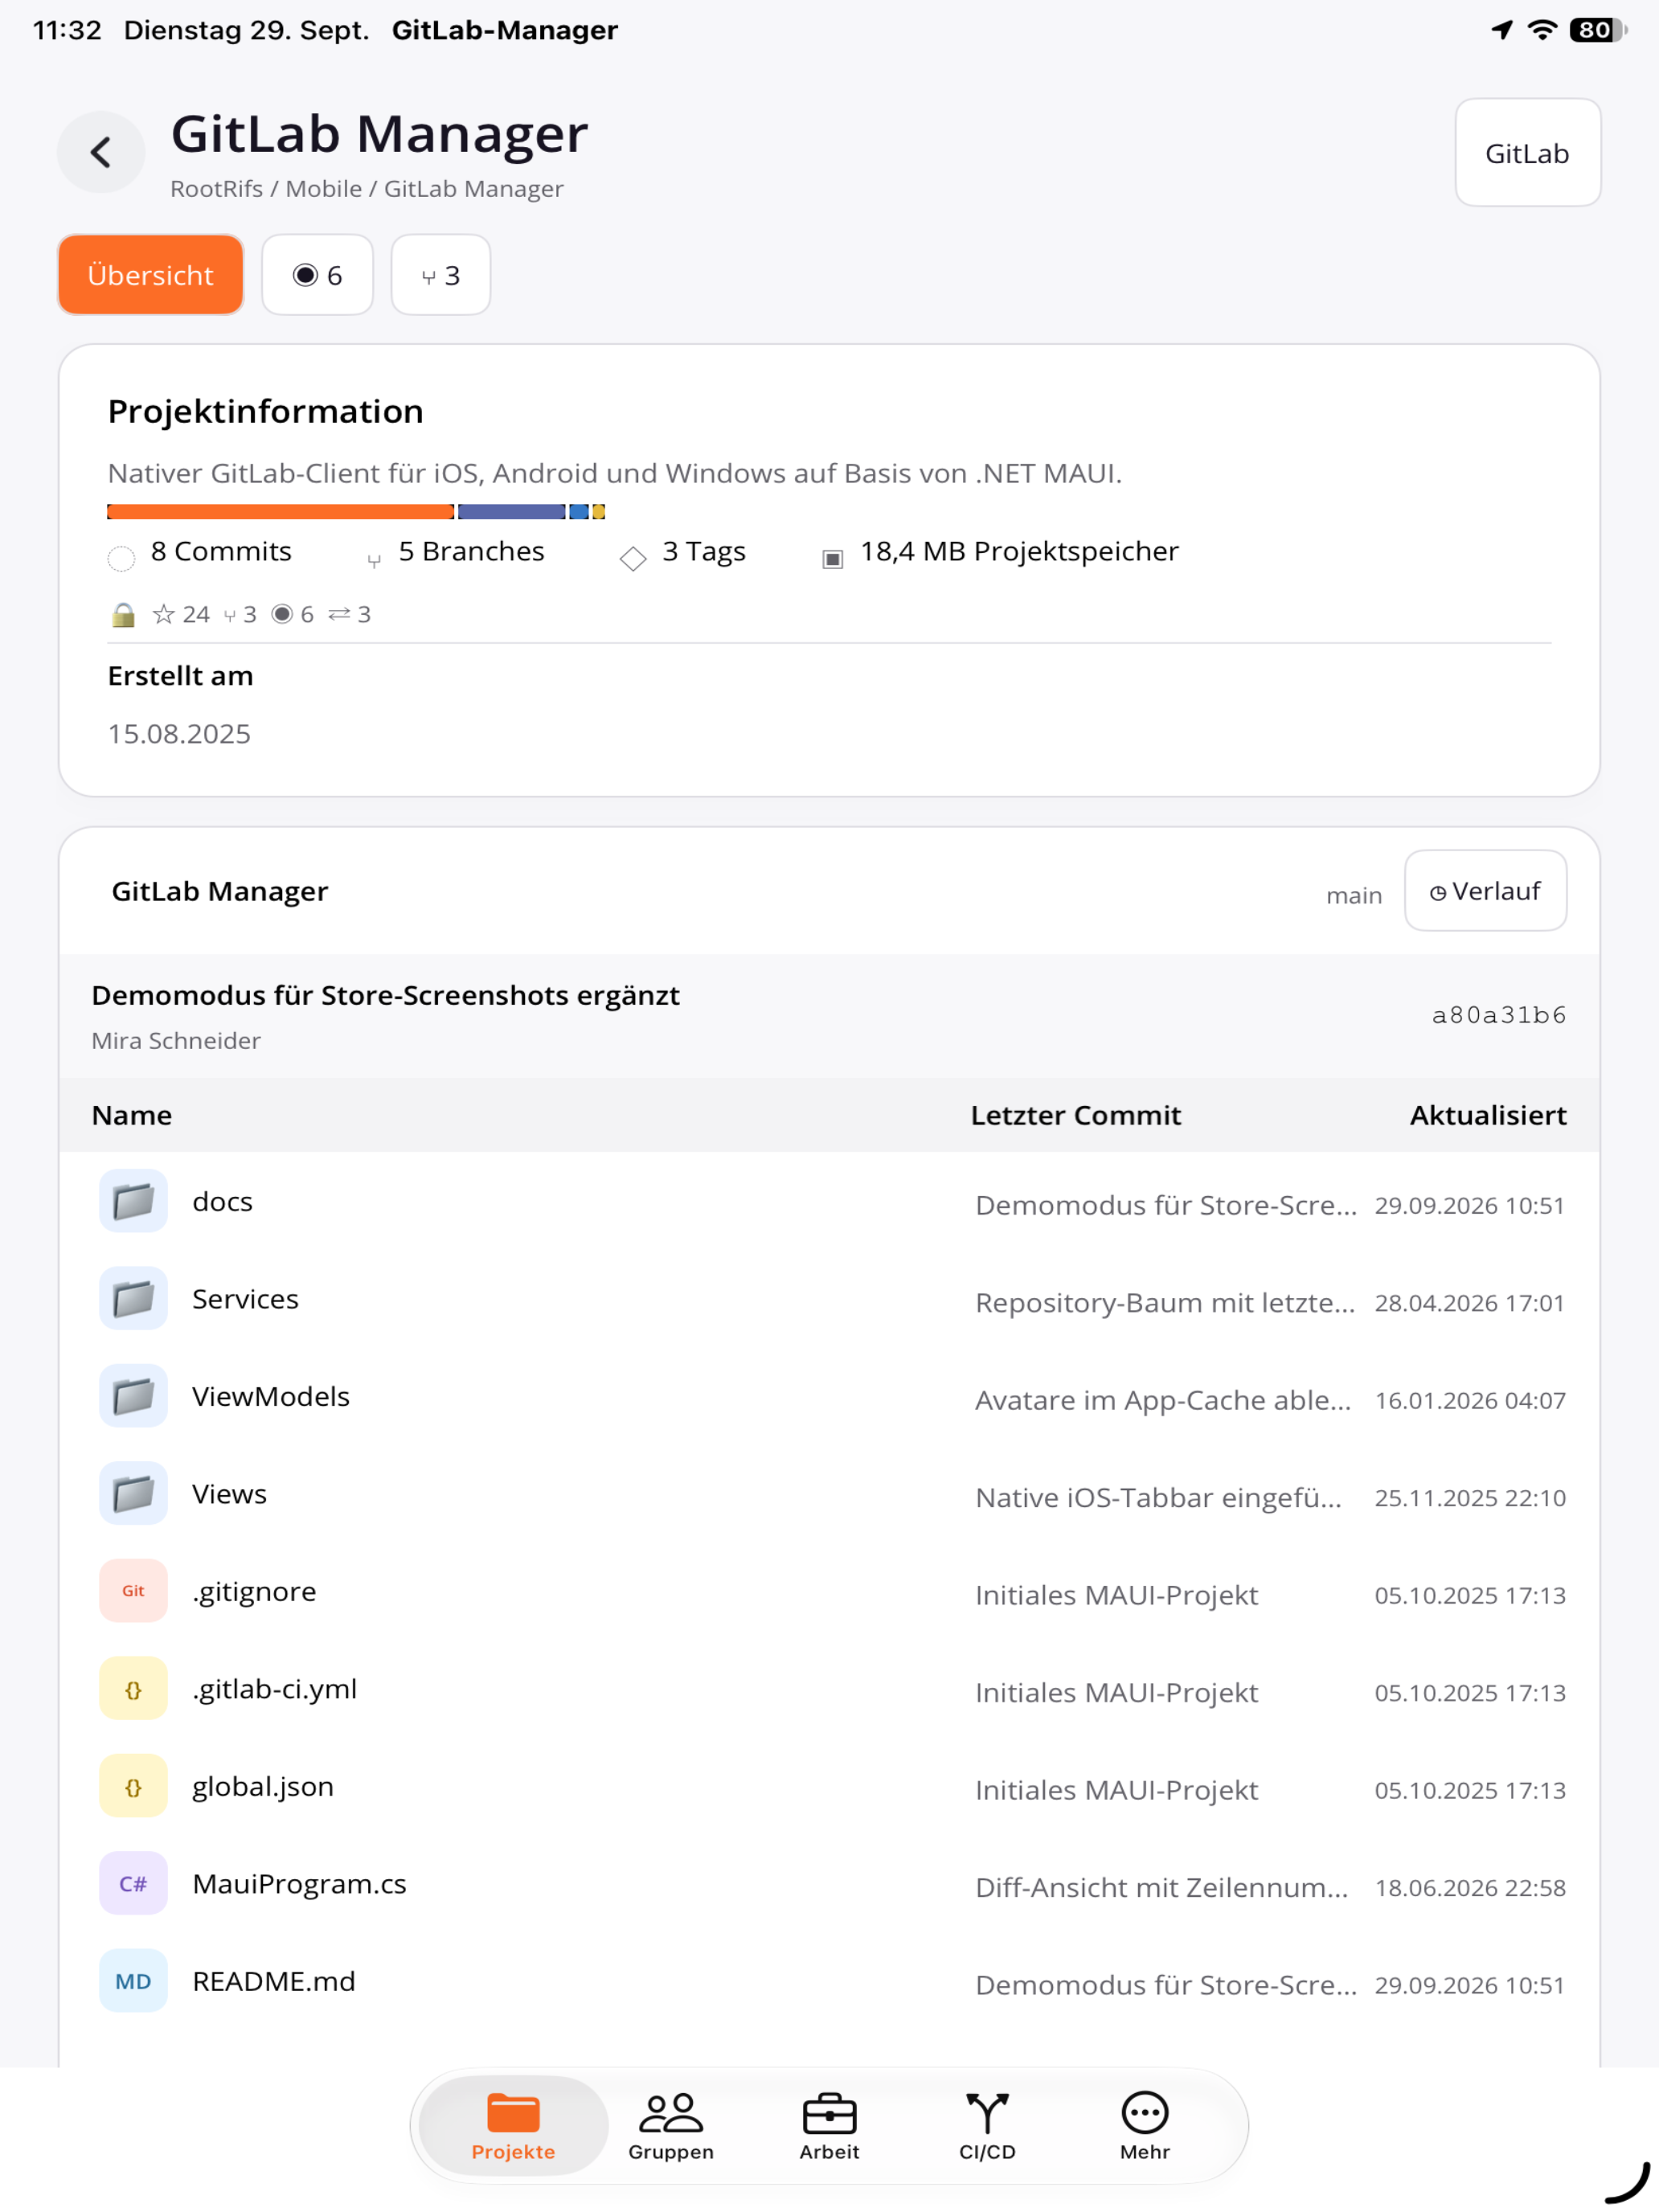Open the Services folder icon
The width and height of the screenshot is (1659, 2212).
point(133,1299)
